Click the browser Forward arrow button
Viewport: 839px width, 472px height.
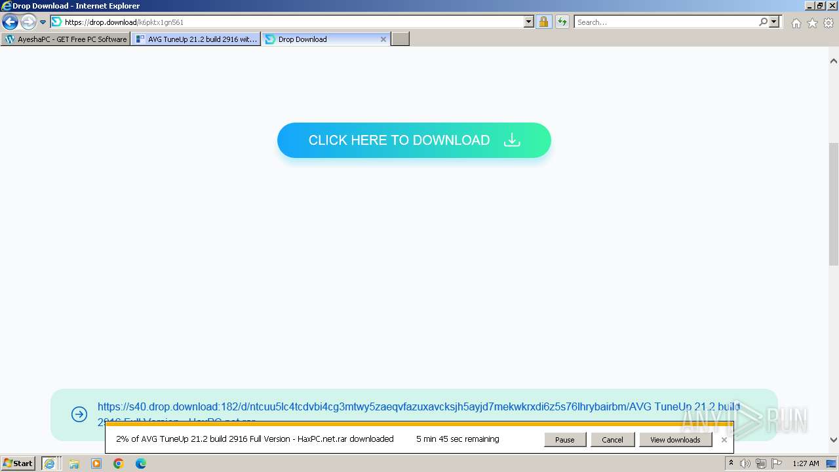(x=28, y=22)
